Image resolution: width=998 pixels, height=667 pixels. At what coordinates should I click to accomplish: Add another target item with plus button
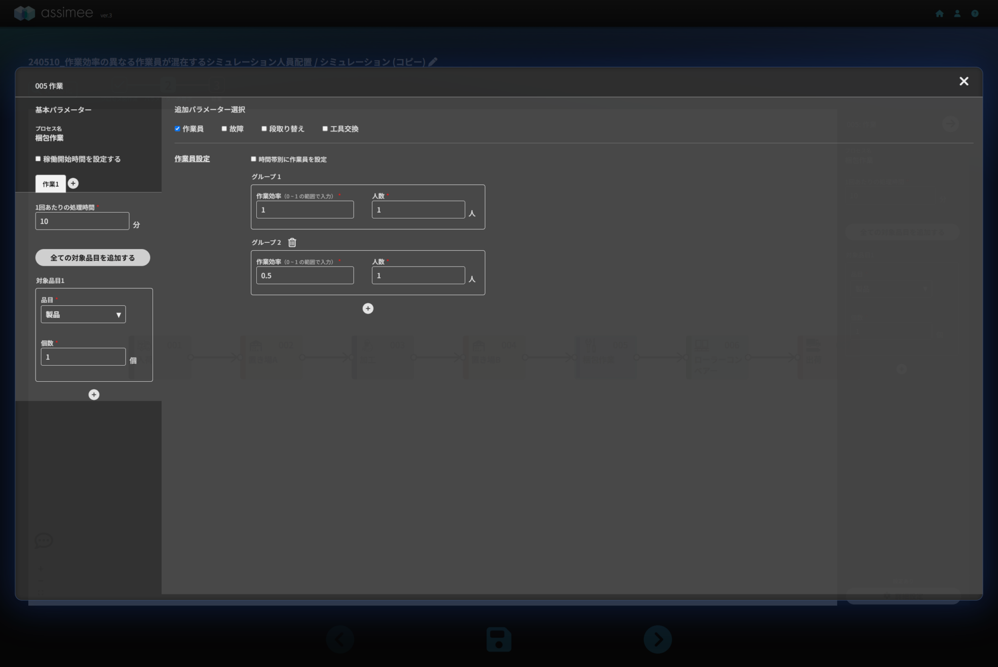pyautogui.click(x=94, y=394)
